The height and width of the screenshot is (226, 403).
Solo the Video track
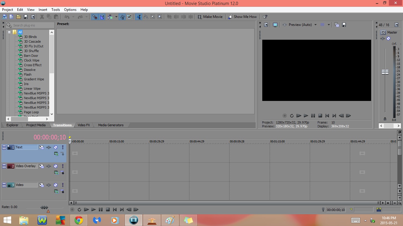tap(63, 185)
